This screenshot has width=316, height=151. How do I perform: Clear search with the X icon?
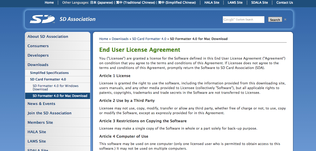[285, 20]
